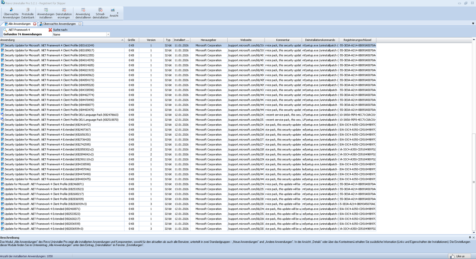Click icon of Client Profile (KB3189017) row
Image resolution: width=476 pixels, height=259 pixels.
click(x=2, y=50)
